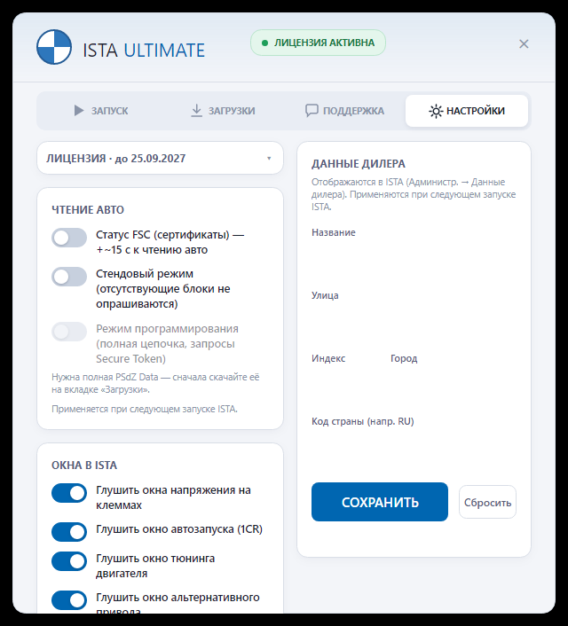Click the download arrow icon on Загрузки
The height and width of the screenshot is (626, 568).
[x=196, y=111]
